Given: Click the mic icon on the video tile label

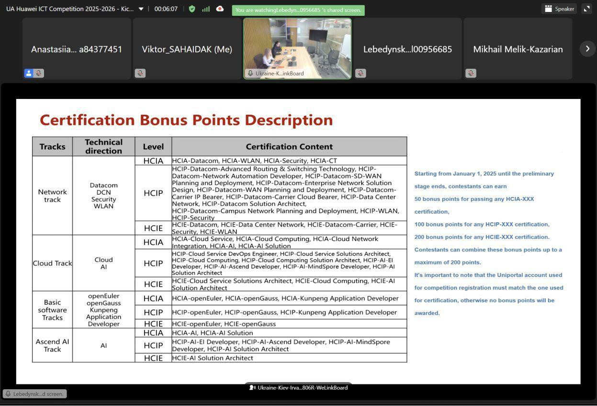Looking at the screenshot, I should [250, 74].
